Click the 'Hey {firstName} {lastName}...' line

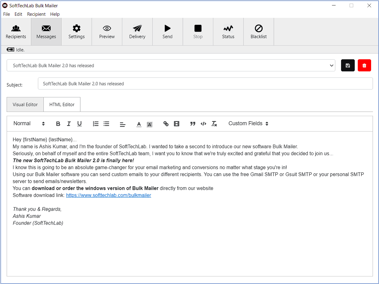45,139
